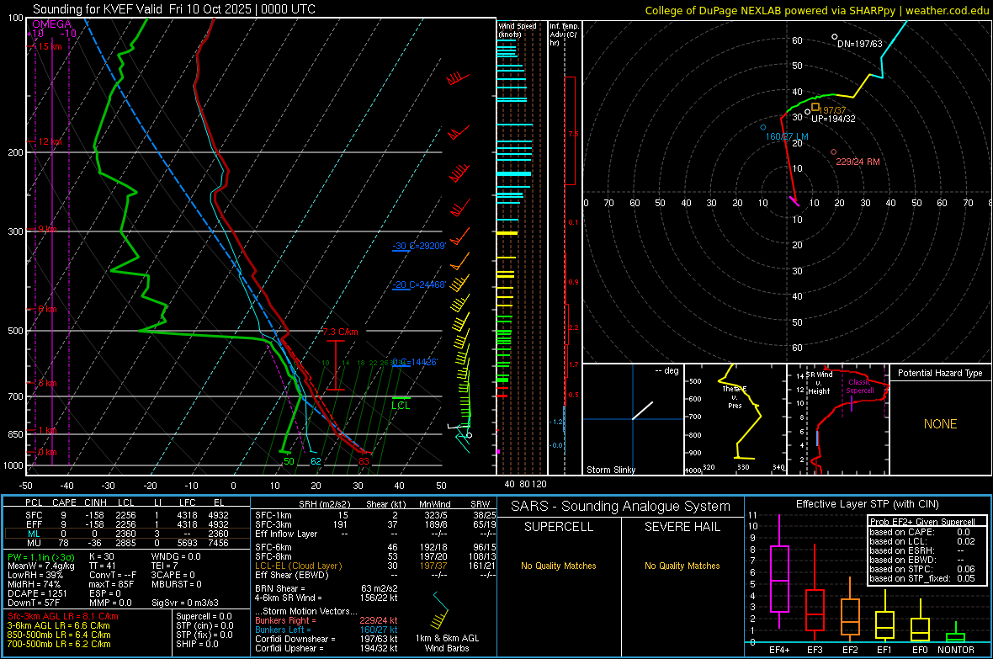Click the magenta OMEGA label
The height and width of the screenshot is (659, 993).
52,24
